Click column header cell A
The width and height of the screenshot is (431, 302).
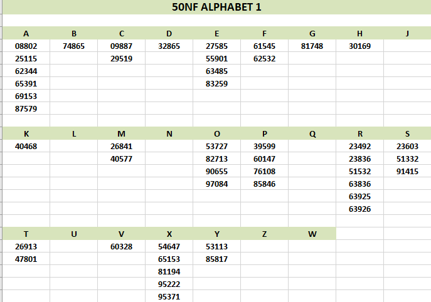26,33
